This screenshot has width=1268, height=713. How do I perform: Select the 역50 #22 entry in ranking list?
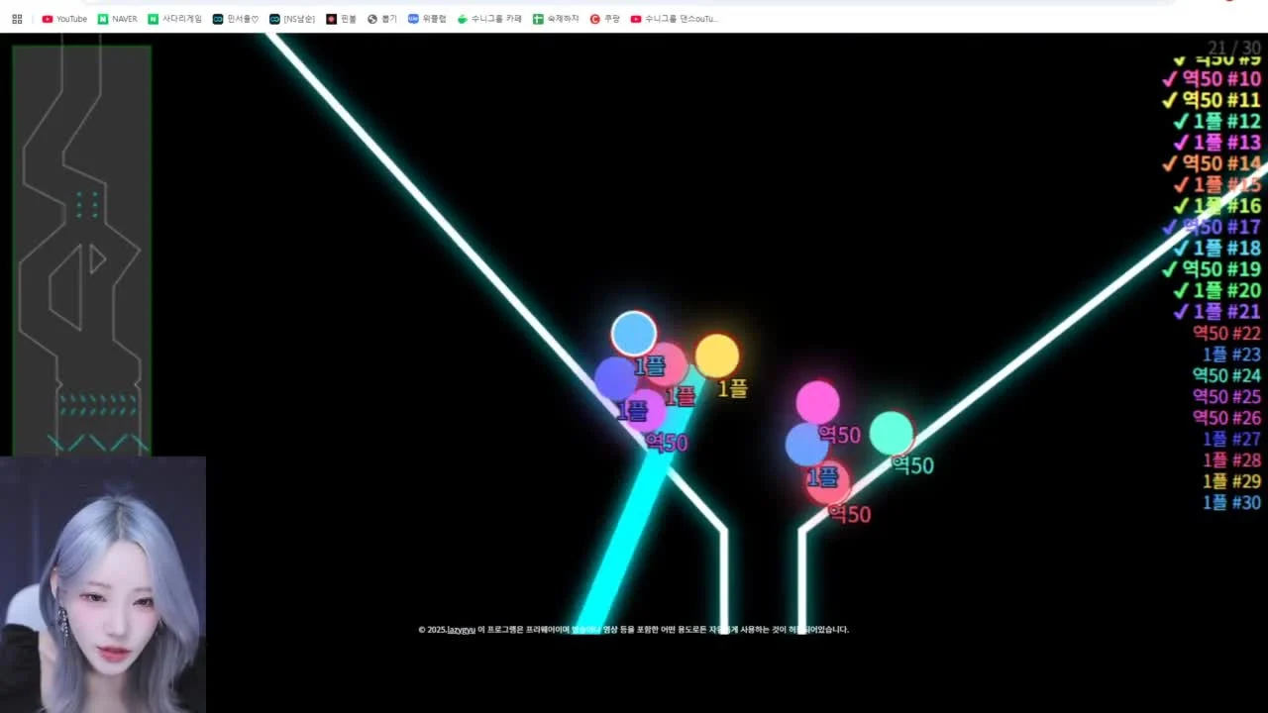[x=1226, y=334]
